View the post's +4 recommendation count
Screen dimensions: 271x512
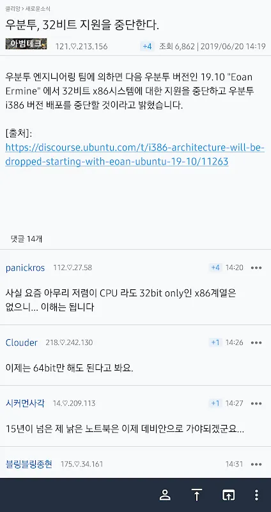click(x=147, y=46)
